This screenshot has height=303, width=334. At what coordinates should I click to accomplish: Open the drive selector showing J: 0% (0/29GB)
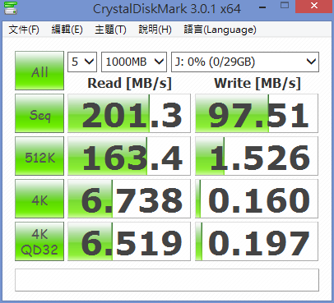(245, 62)
